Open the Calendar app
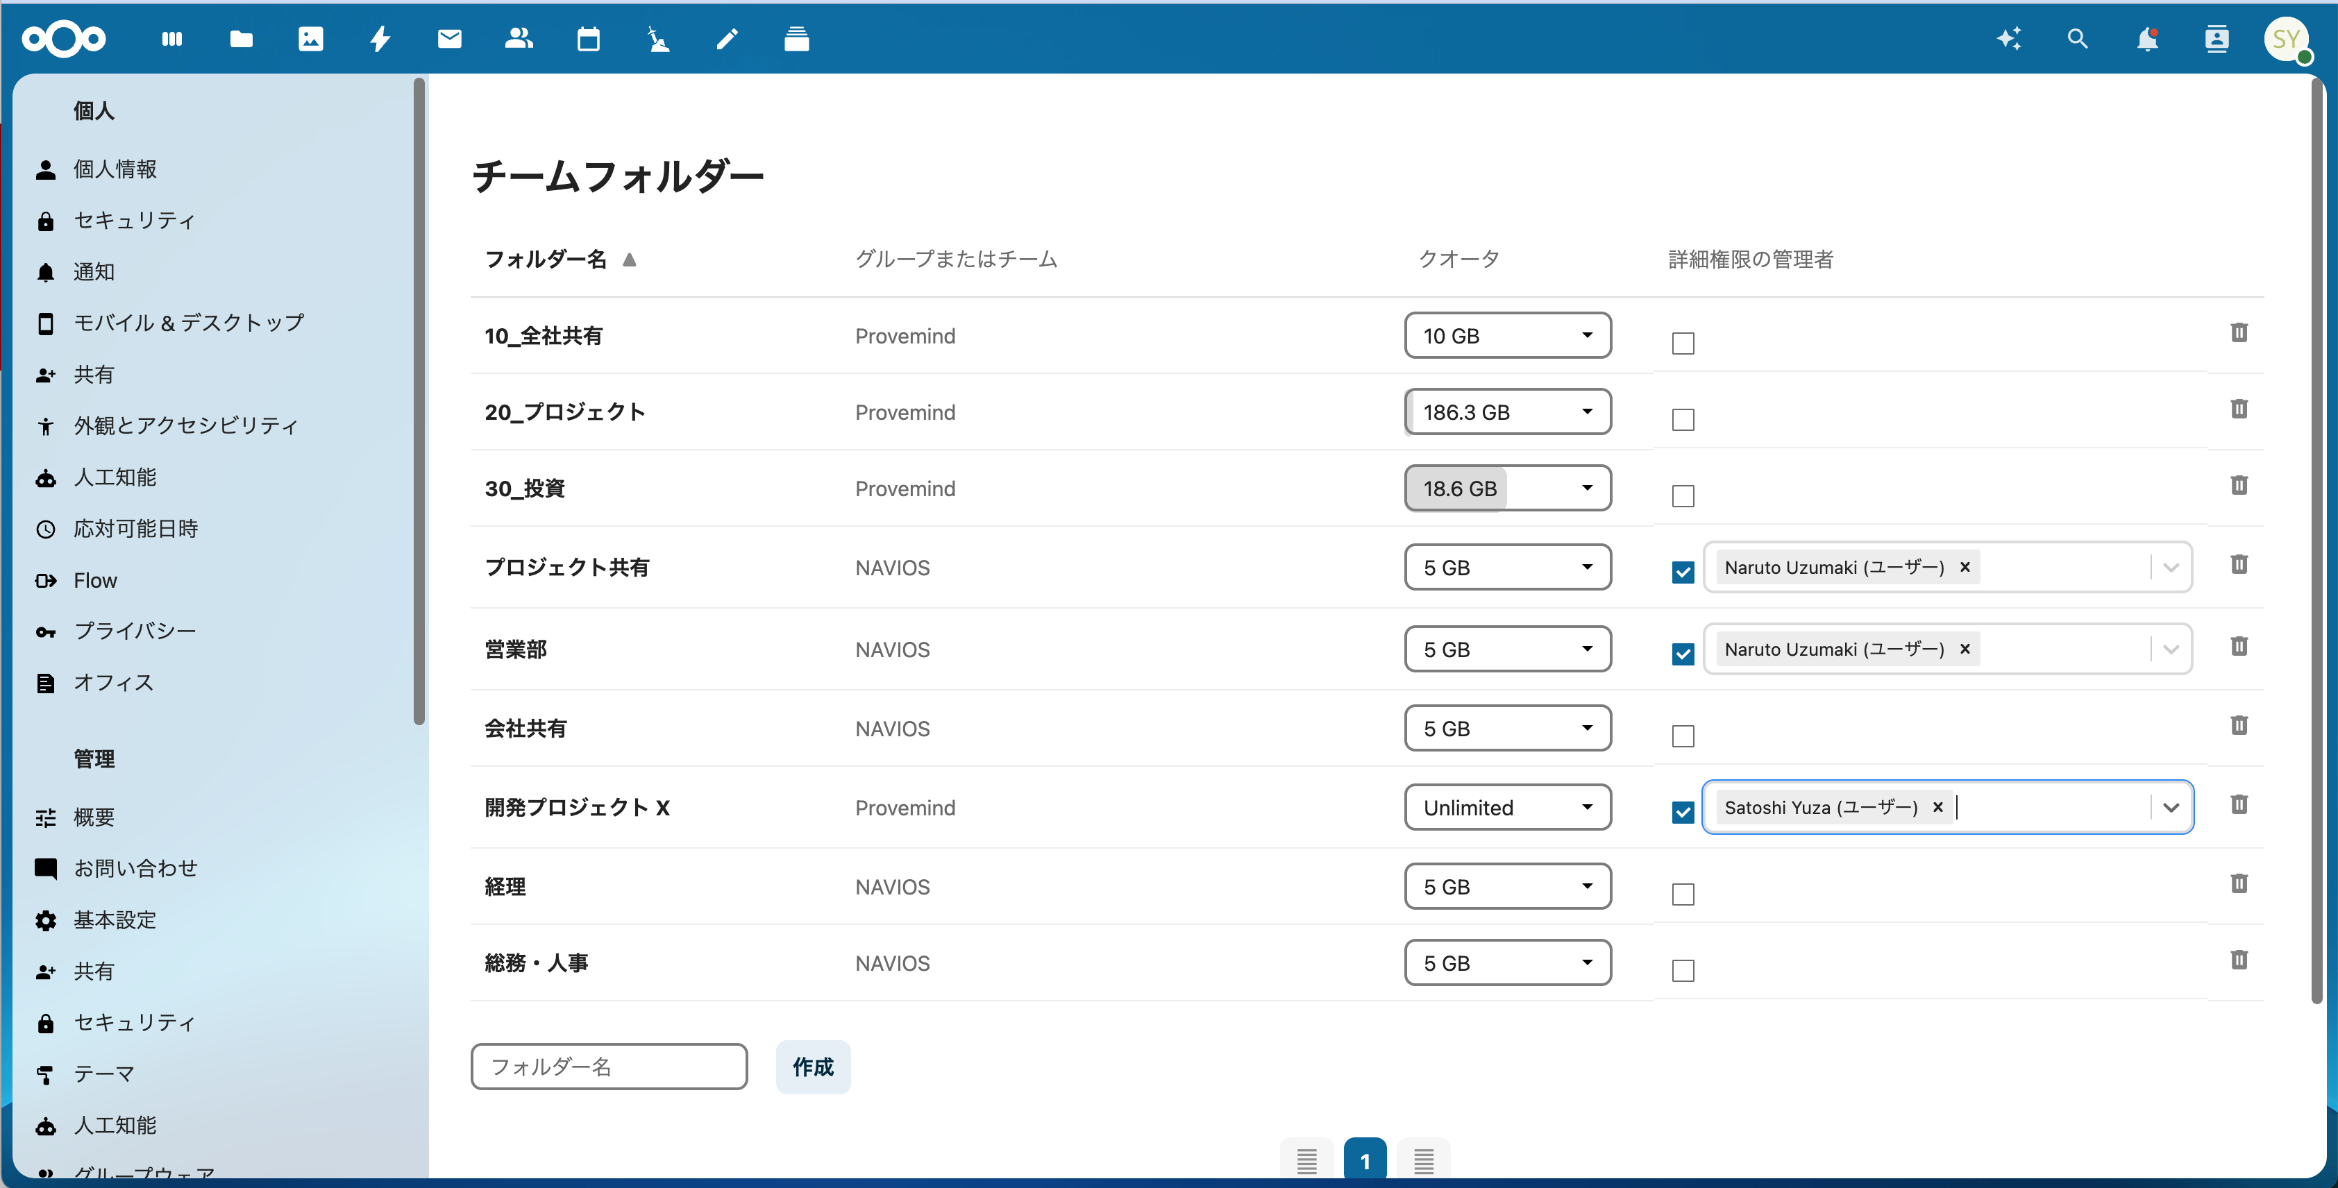 (588, 39)
